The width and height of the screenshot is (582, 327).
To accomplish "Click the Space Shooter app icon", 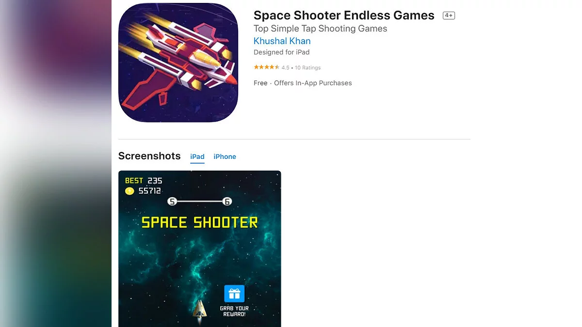I will coord(178,62).
